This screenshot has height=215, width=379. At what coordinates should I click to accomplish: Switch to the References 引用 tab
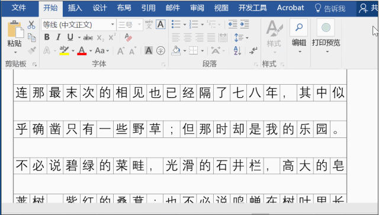pos(149,8)
